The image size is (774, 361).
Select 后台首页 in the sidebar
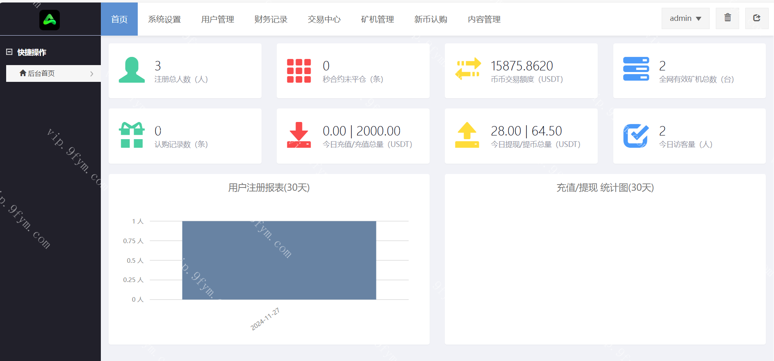[41, 74]
